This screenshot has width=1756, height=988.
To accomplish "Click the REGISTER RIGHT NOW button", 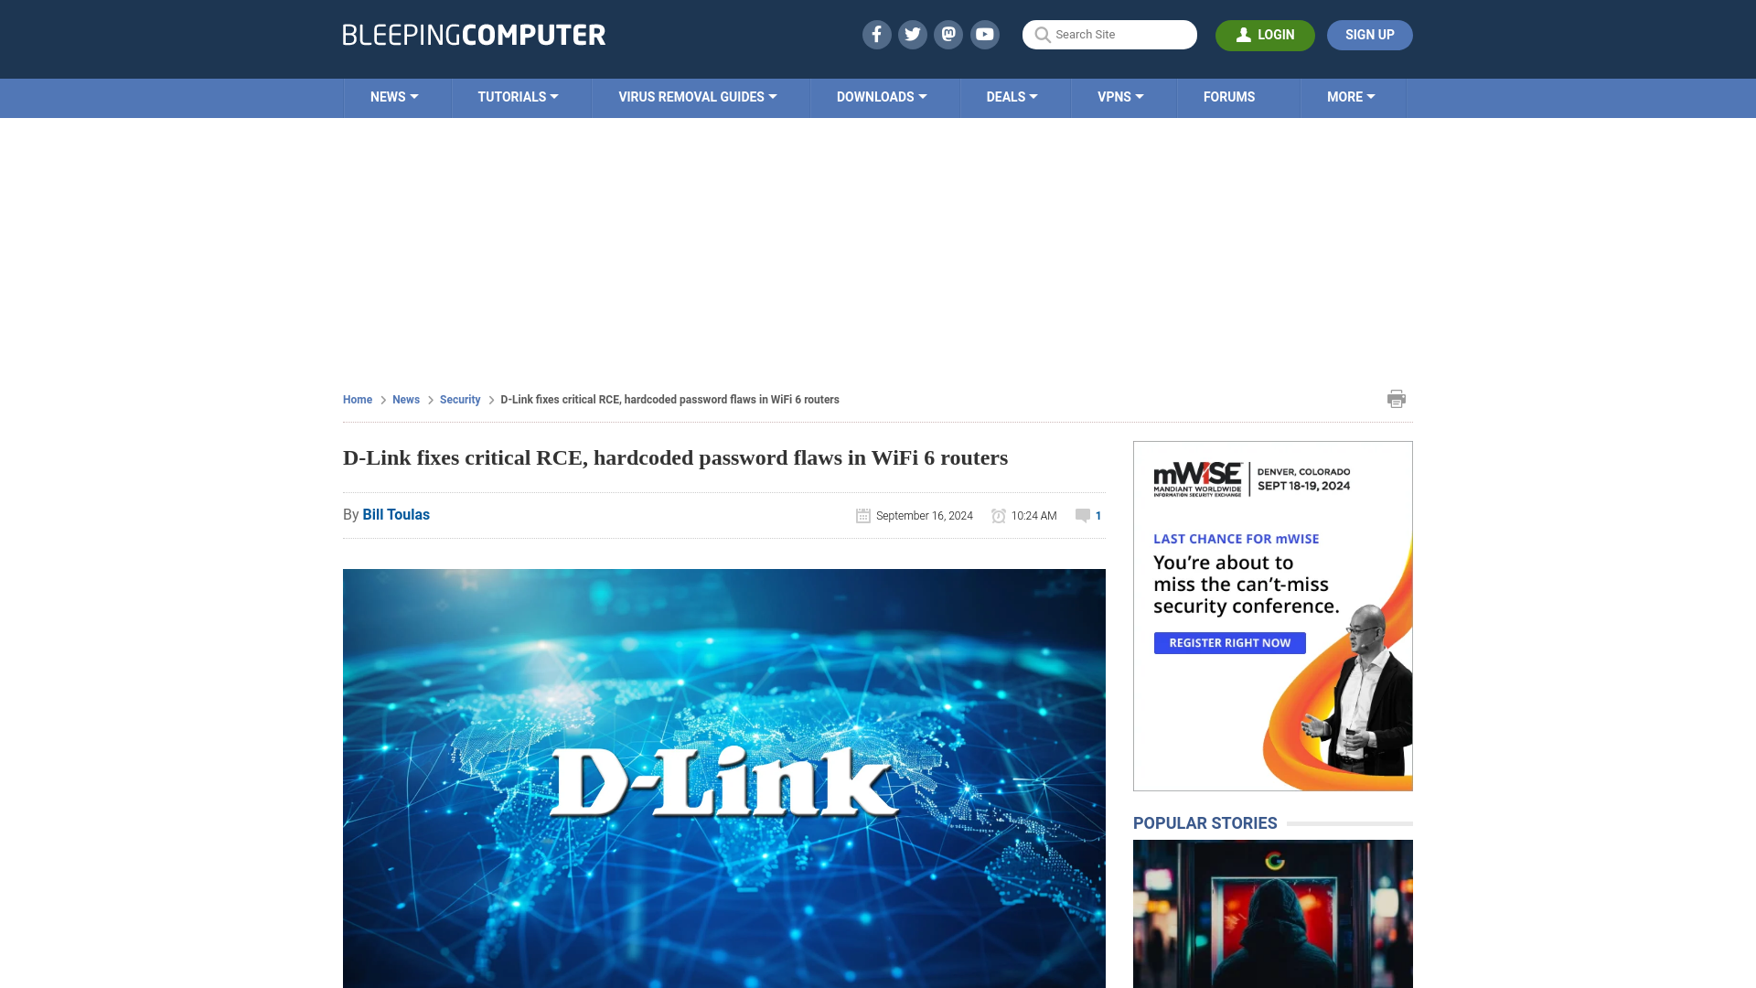I will 1229,643.
